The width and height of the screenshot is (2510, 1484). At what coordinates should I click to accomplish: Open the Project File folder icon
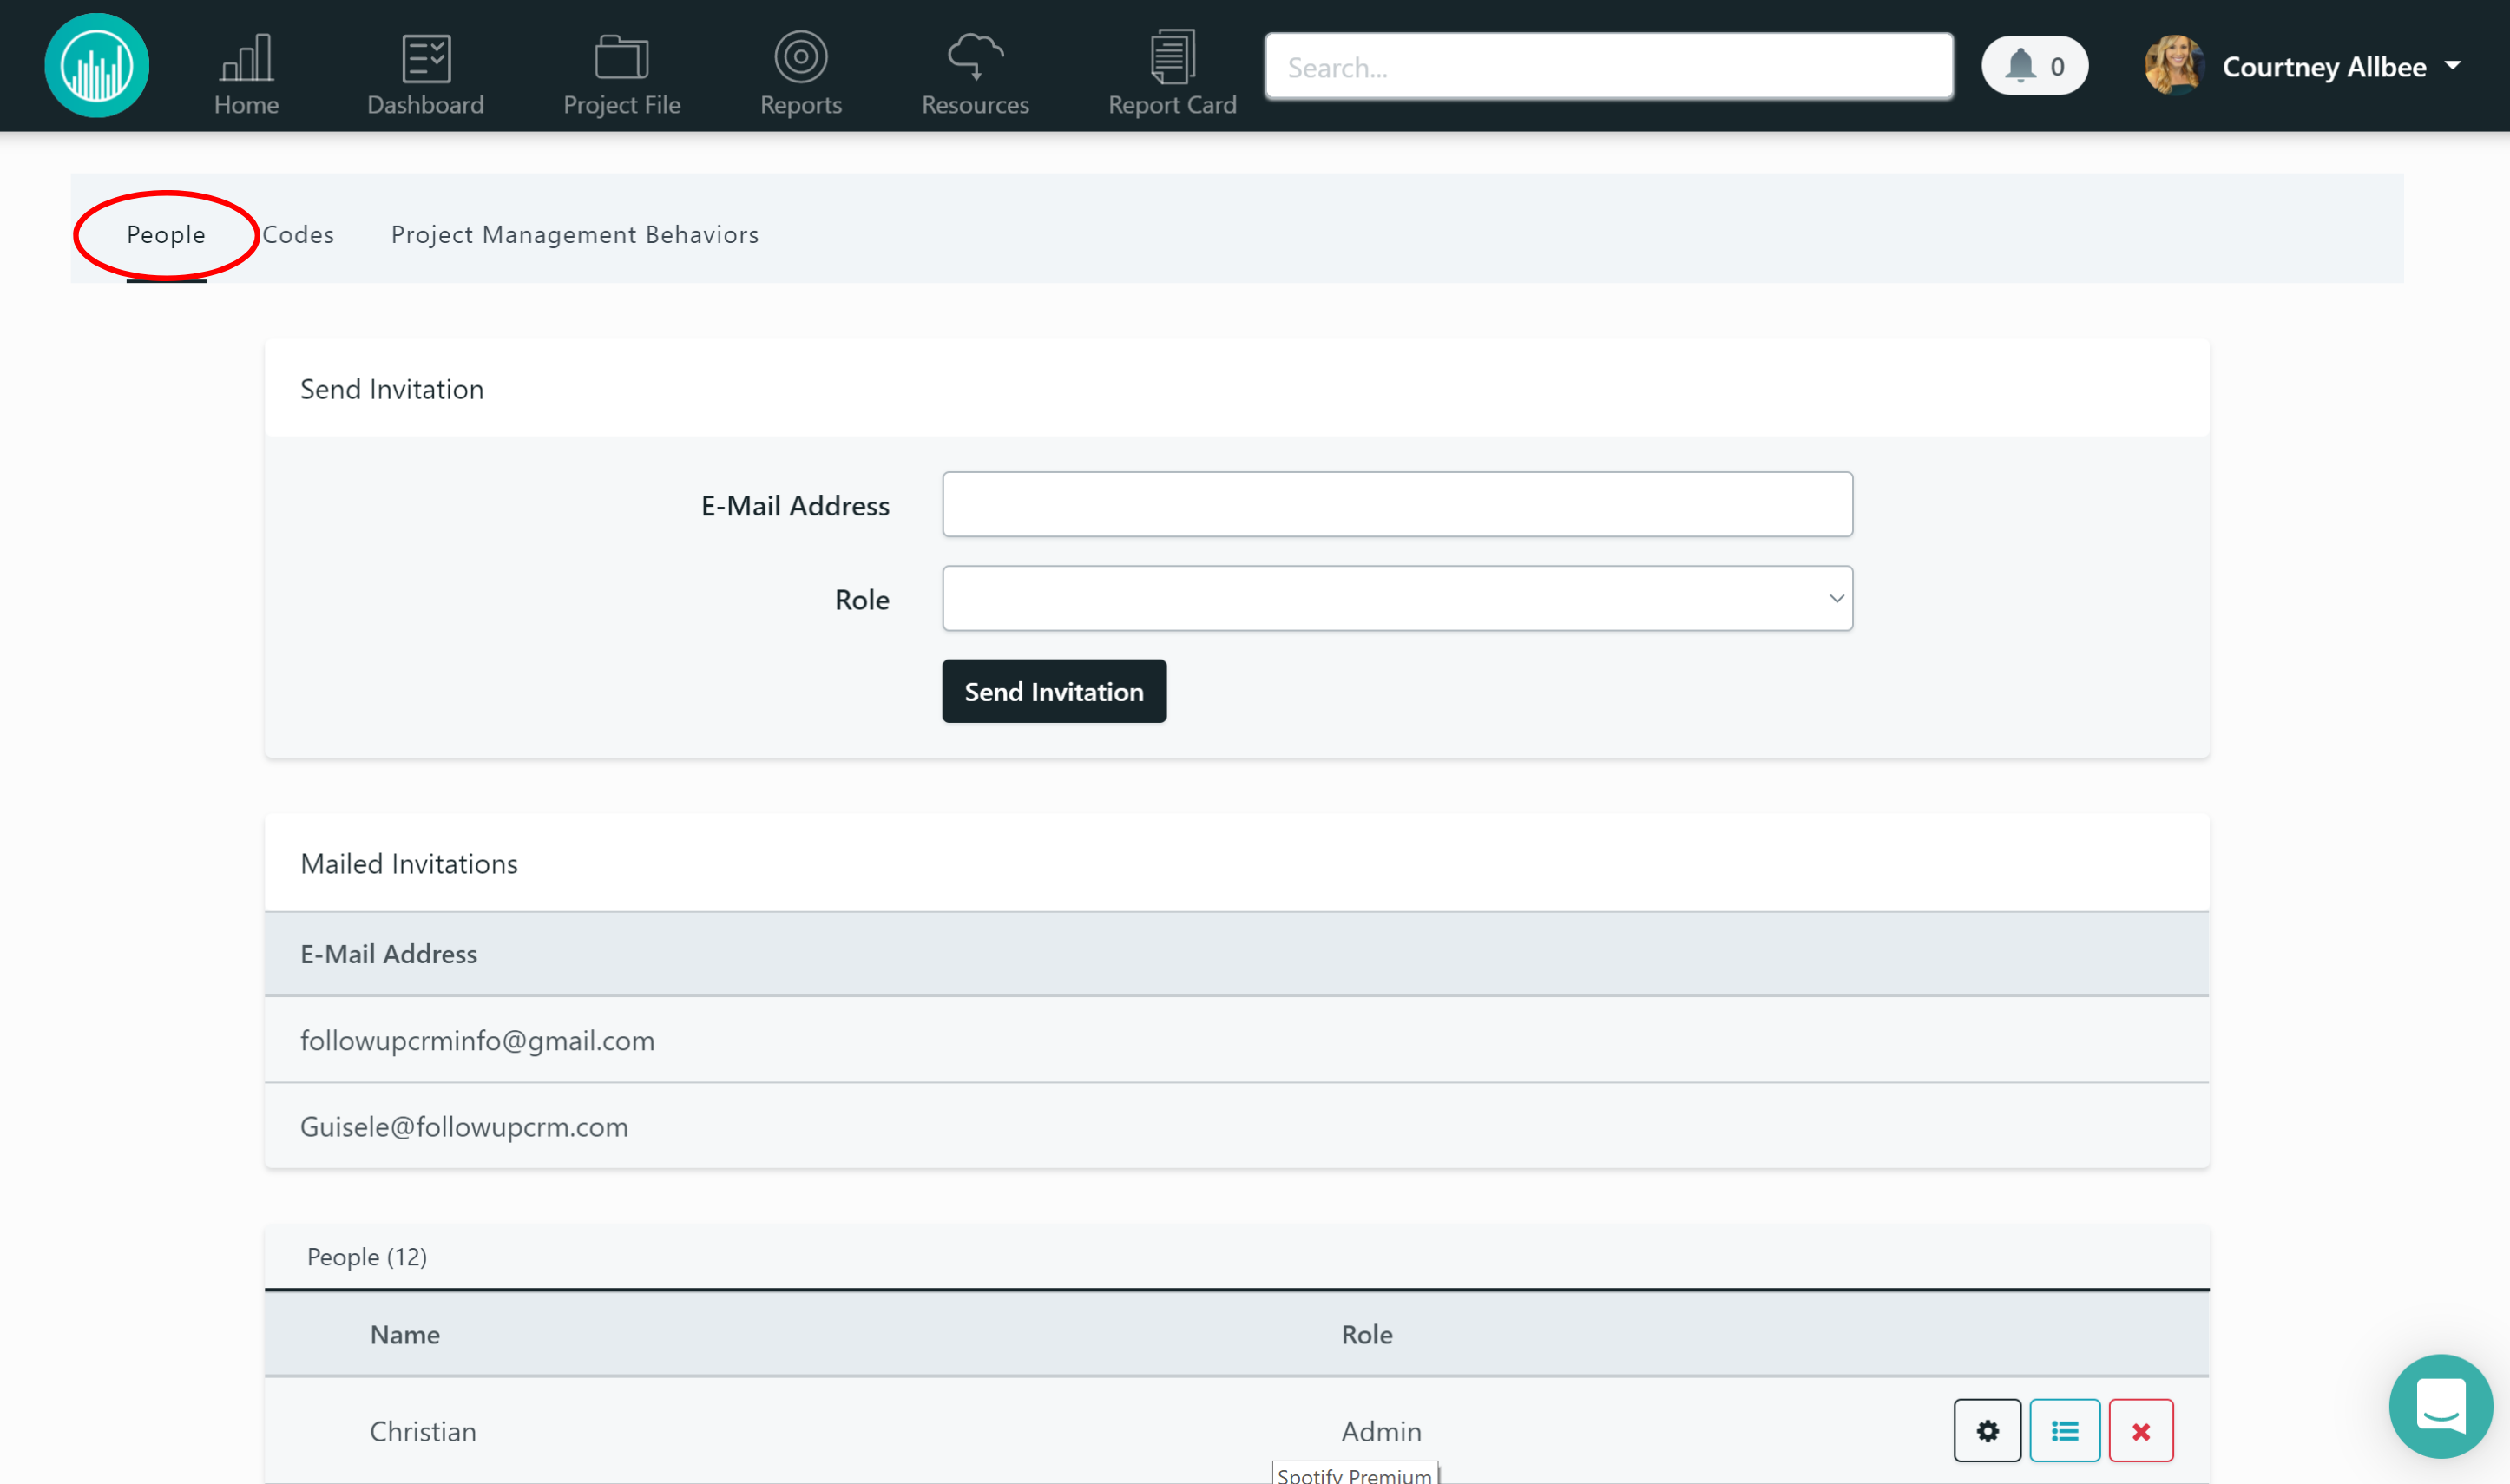tap(622, 57)
